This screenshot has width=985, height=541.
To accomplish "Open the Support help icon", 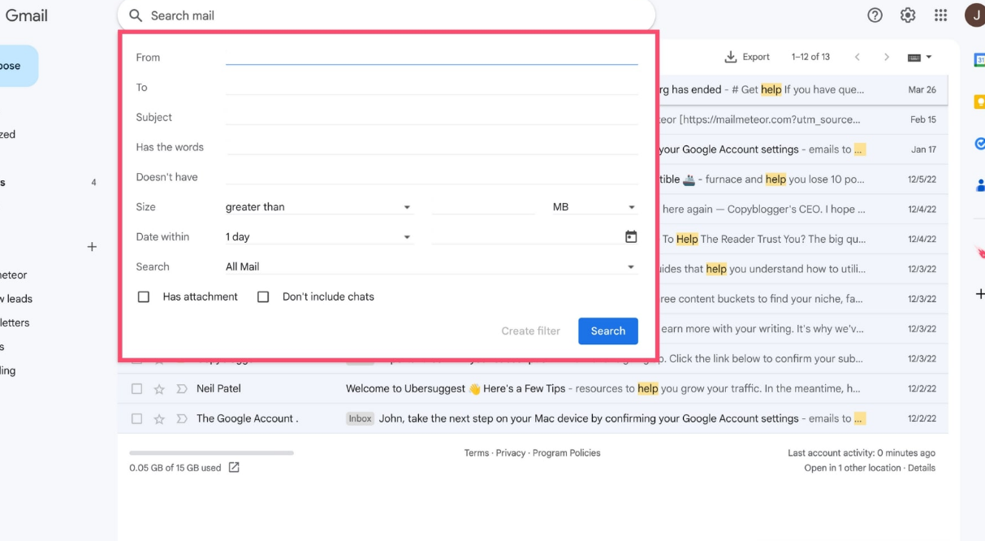I will [x=875, y=15].
